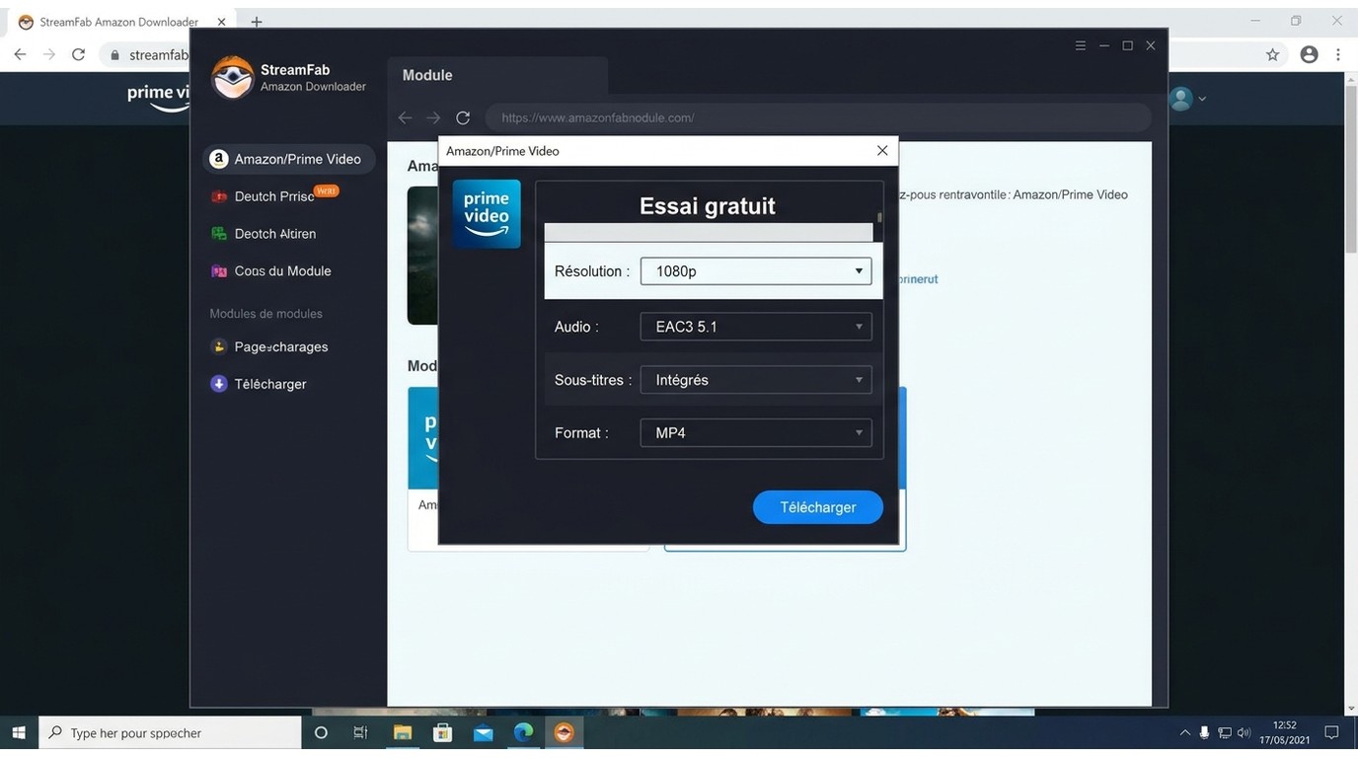Open Prime Video account avatar dropdown
This screenshot has height=758, width=1358.
click(x=1186, y=99)
